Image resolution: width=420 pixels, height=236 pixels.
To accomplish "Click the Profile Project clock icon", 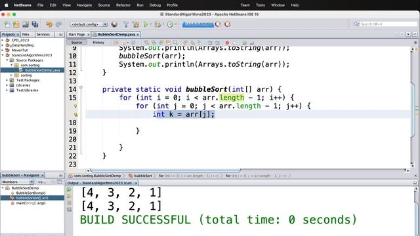I will click(x=170, y=24).
